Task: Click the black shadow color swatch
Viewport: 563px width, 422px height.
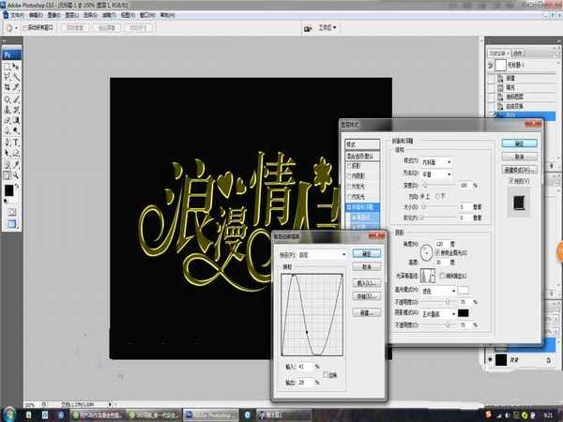Action: pos(464,312)
